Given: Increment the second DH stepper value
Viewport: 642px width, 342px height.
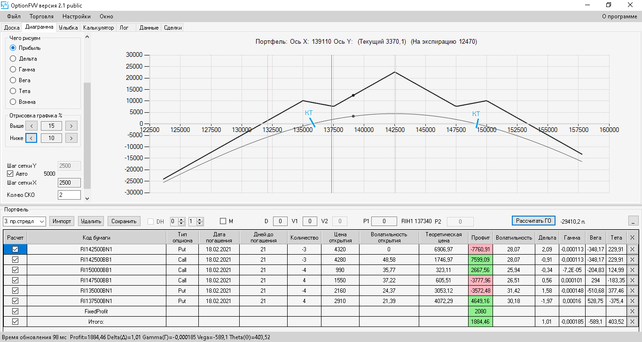Looking at the screenshot, I should (200, 219).
